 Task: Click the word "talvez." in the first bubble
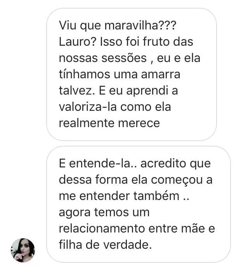tap(77, 90)
